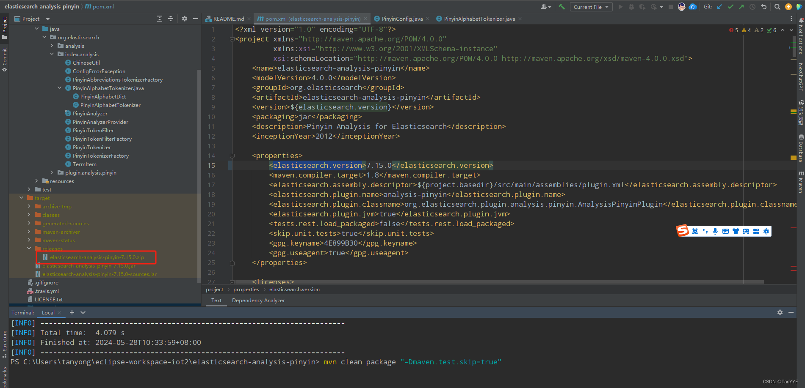Click elasticsearch.version breadcrumb
The width and height of the screenshot is (805, 388).
coord(294,290)
